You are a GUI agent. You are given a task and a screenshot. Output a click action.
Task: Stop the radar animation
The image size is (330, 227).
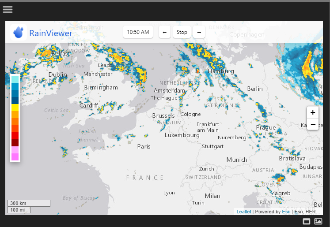coord(182,32)
